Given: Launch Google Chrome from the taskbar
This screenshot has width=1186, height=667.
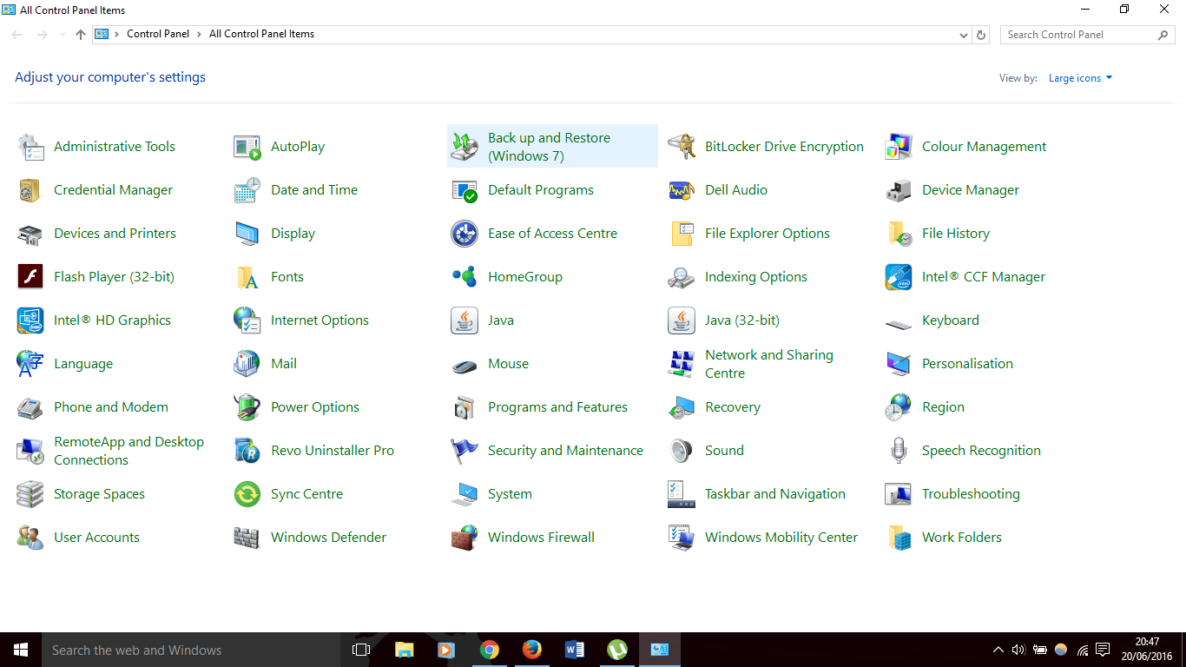Looking at the screenshot, I should point(490,650).
